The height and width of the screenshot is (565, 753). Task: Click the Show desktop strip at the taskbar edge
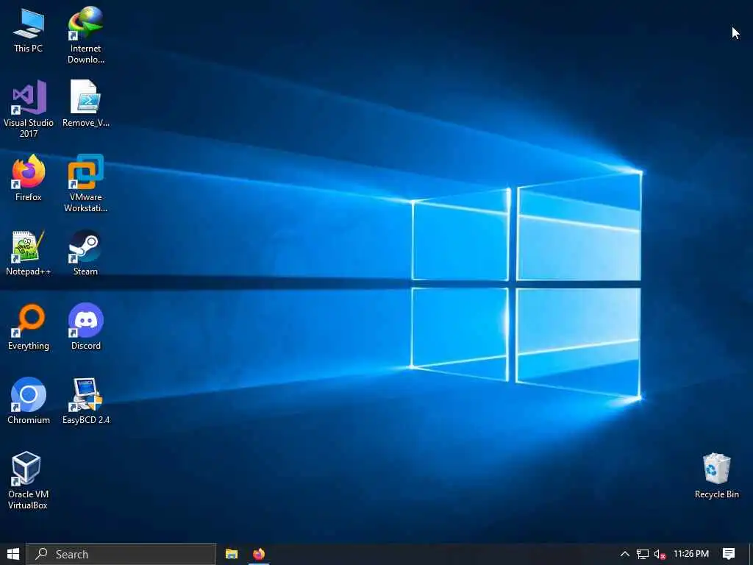pos(751,554)
